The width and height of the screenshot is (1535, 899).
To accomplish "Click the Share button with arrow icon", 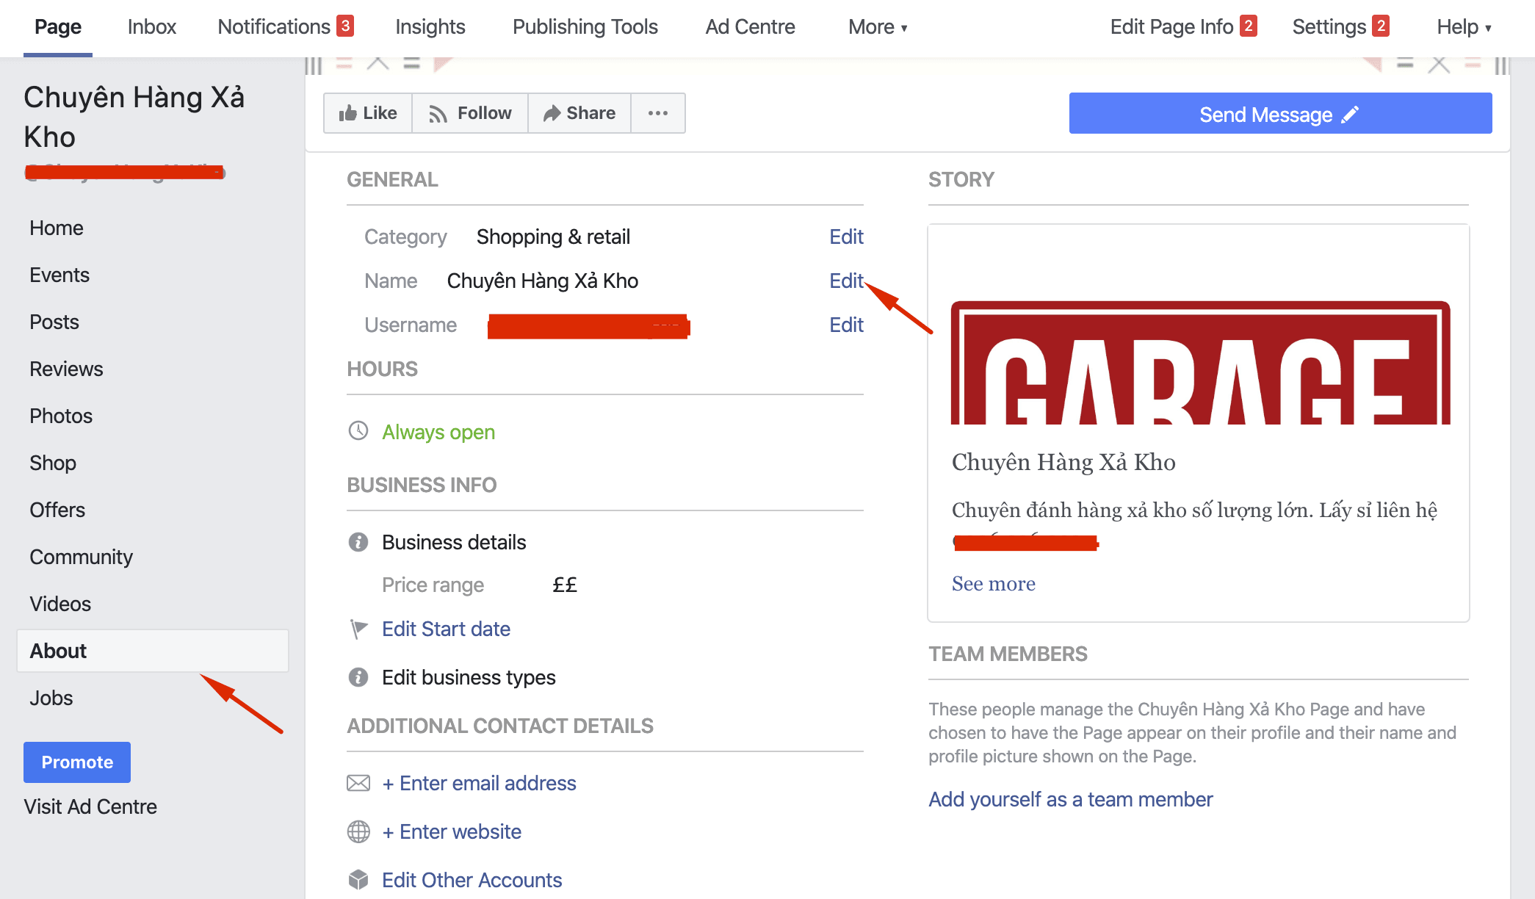I will click(579, 113).
